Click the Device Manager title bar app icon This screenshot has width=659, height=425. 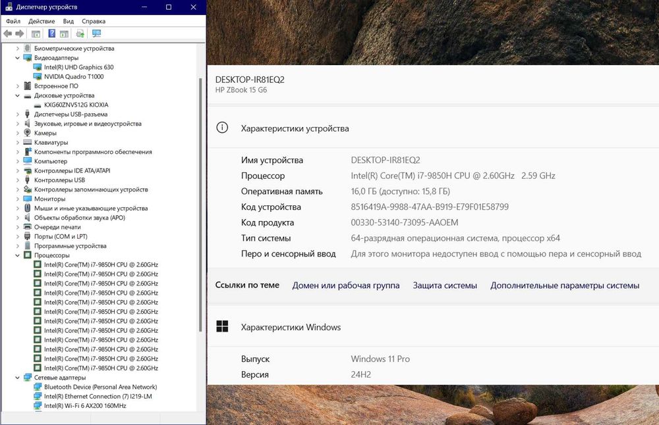click(x=9, y=7)
